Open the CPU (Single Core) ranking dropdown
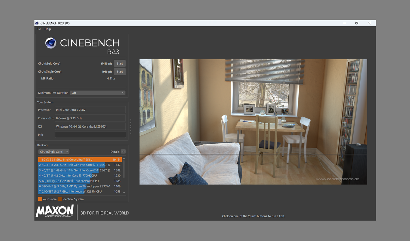The height and width of the screenshot is (241, 410). [x=54, y=152]
